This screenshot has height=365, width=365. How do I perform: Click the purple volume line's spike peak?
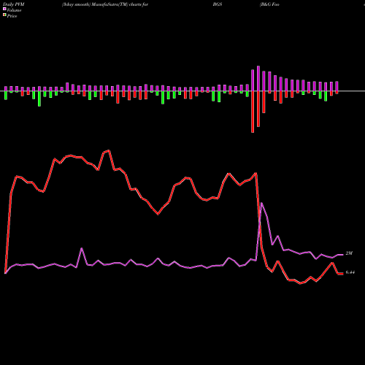[261, 203]
